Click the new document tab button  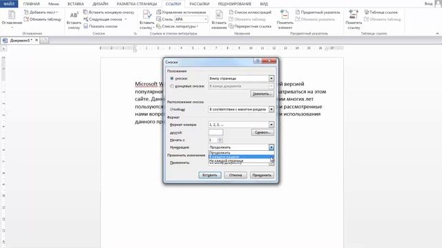pyautogui.click(x=44, y=41)
